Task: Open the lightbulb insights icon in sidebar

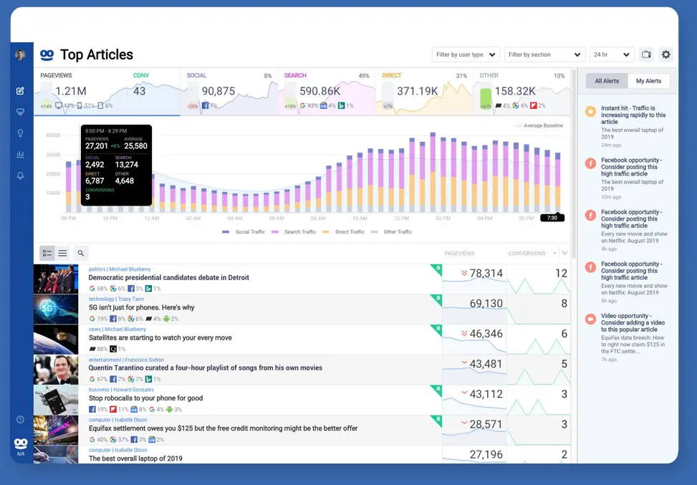Action: pos(21,133)
